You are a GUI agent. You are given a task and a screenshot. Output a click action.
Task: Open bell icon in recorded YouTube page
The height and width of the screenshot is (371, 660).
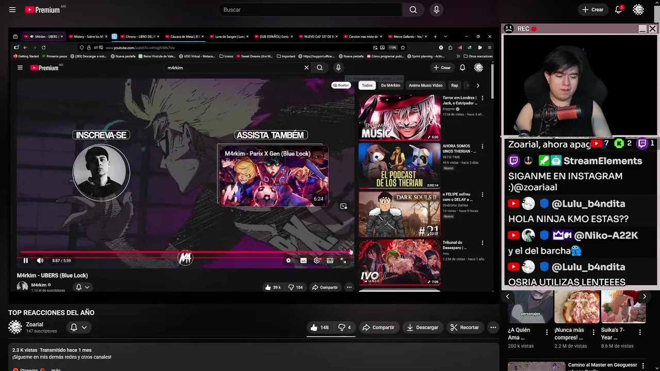pos(463,68)
